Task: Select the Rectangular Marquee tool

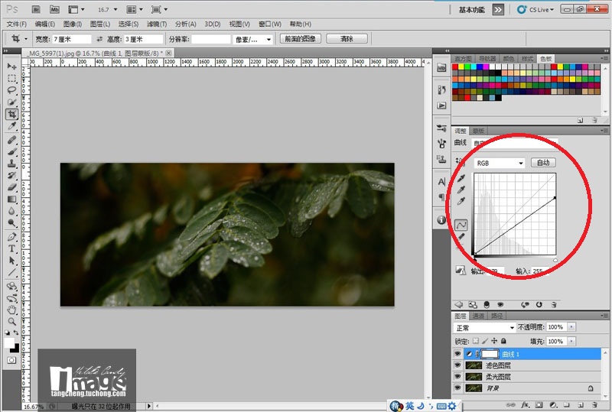Action: coord(12,79)
